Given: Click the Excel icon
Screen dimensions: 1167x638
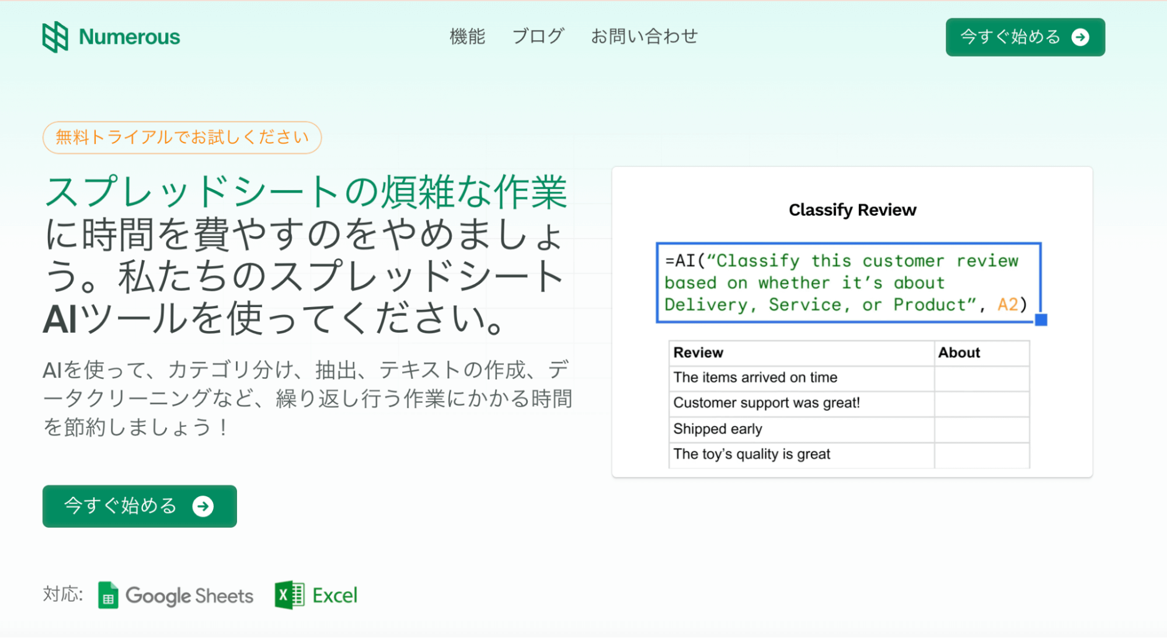Looking at the screenshot, I should [x=289, y=595].
